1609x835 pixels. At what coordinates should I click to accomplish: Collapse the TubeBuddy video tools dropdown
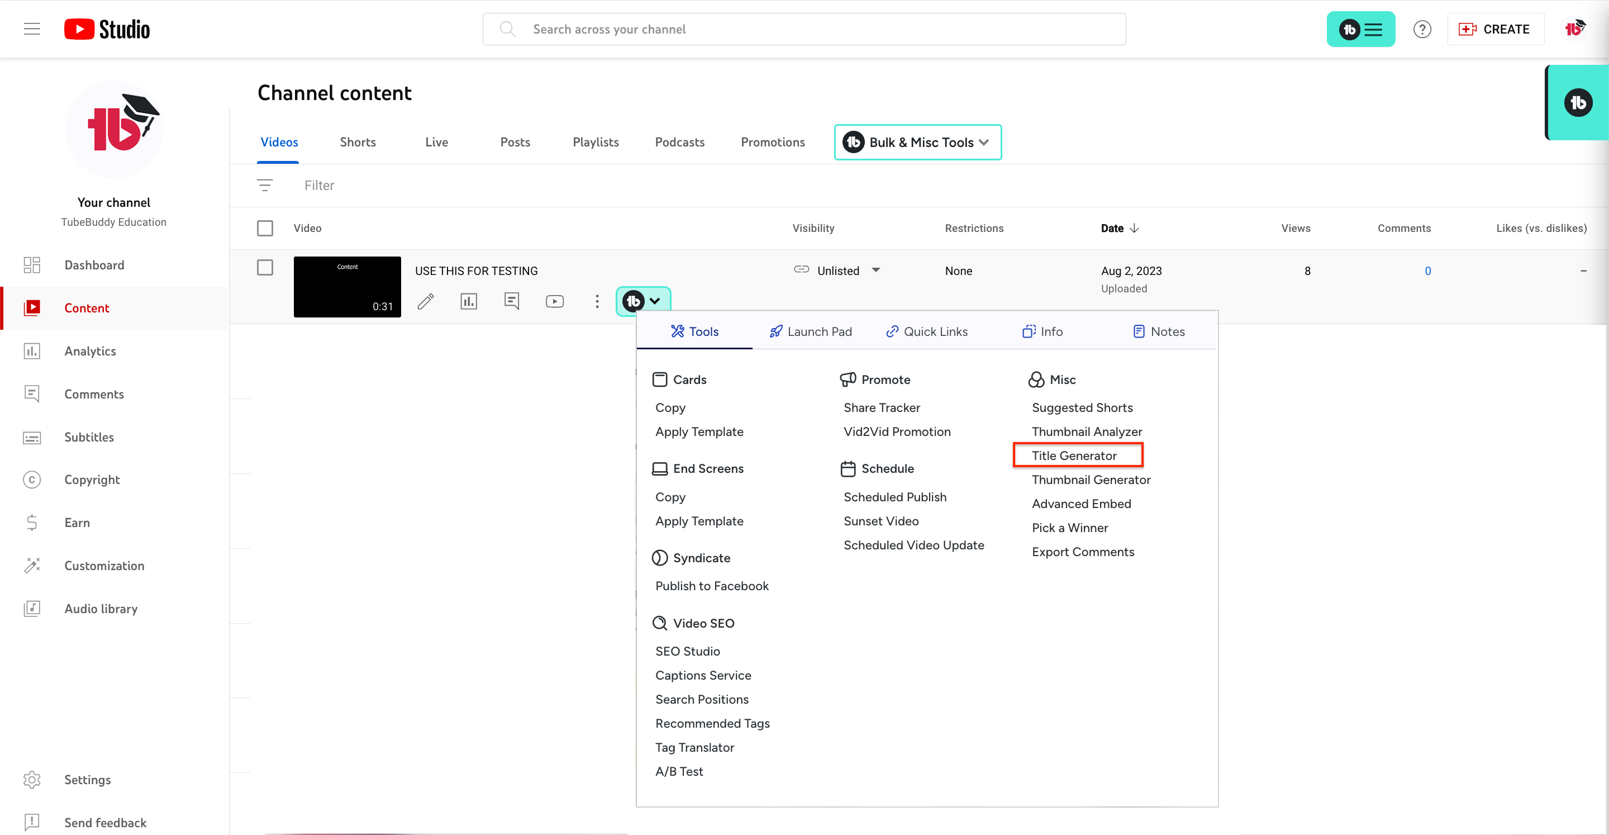tap(644, 302)
